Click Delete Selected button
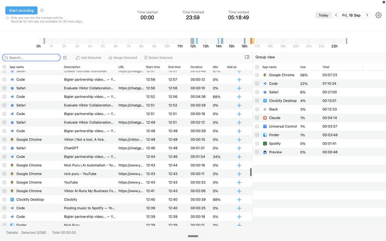The image size is (386, 241). coord(158,58)
